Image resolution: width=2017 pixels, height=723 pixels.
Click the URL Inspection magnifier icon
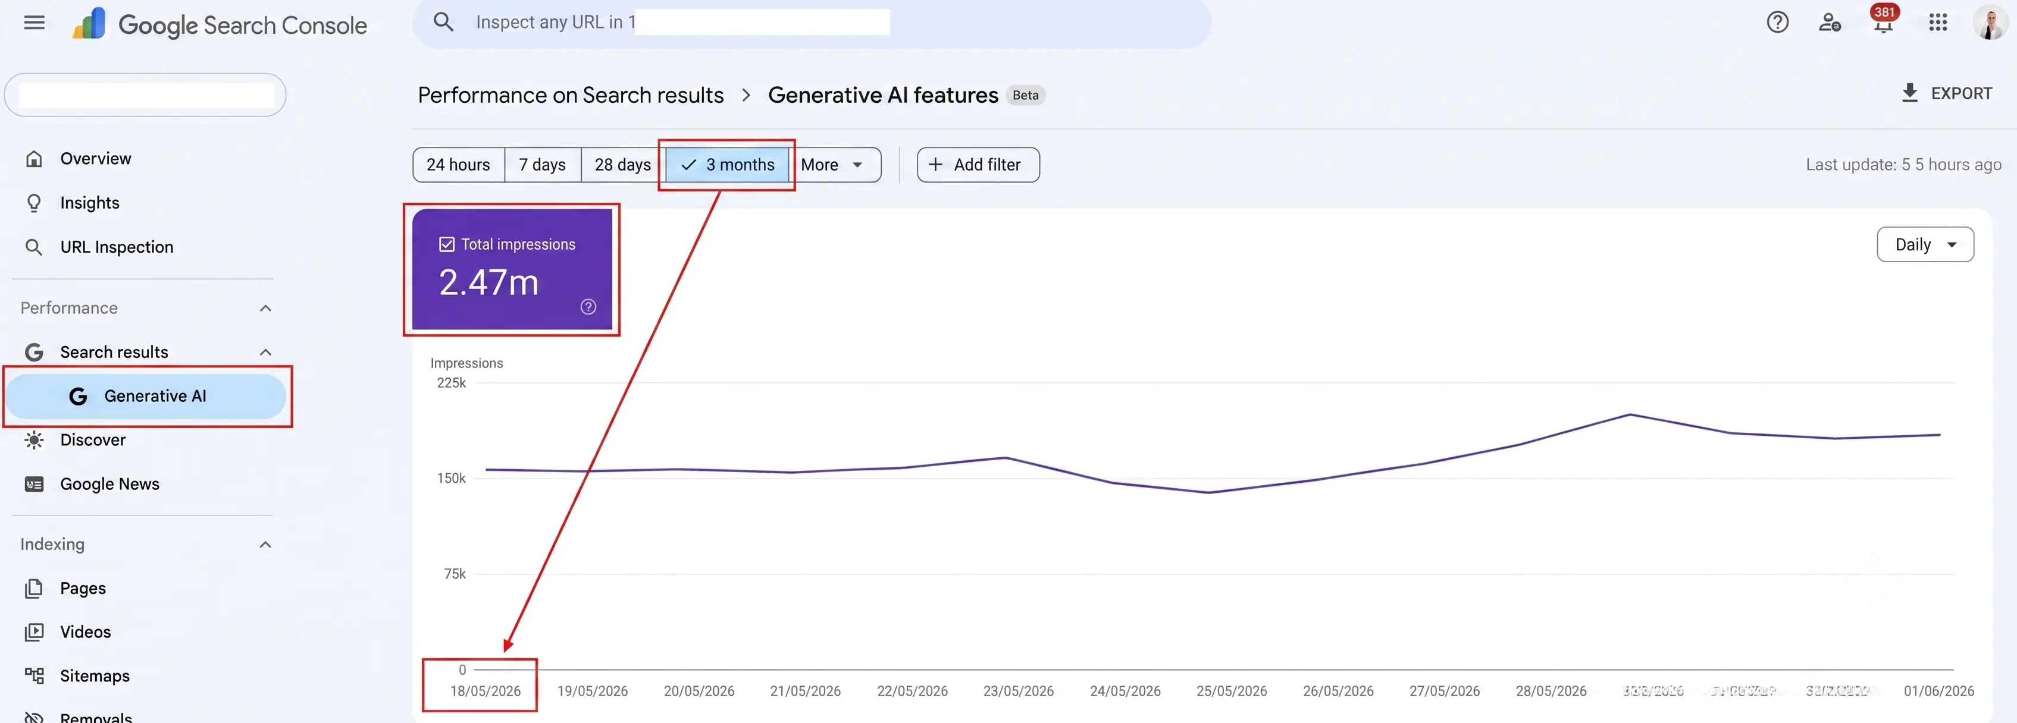(34, 247)
